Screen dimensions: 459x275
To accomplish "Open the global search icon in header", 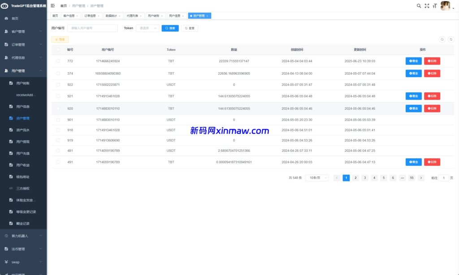I will tap(419, 5).
